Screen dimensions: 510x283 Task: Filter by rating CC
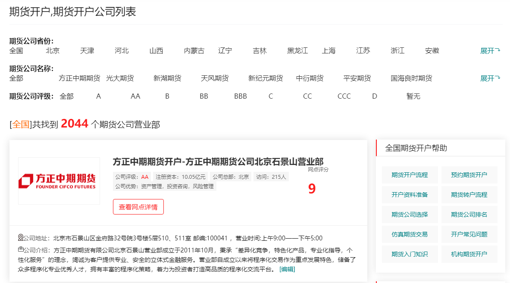[307, 96]
